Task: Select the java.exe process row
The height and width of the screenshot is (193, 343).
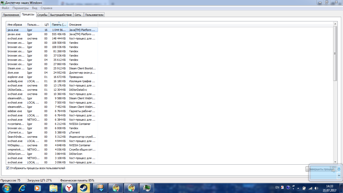Action: pyautogui.click(x=52, y=30)
